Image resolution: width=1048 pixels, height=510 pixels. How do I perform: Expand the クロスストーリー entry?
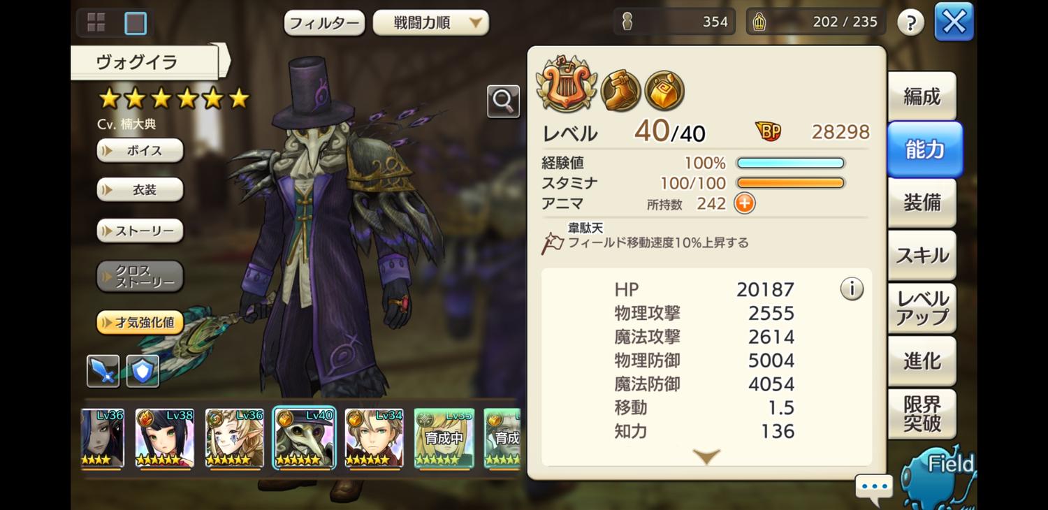[140, 277]
